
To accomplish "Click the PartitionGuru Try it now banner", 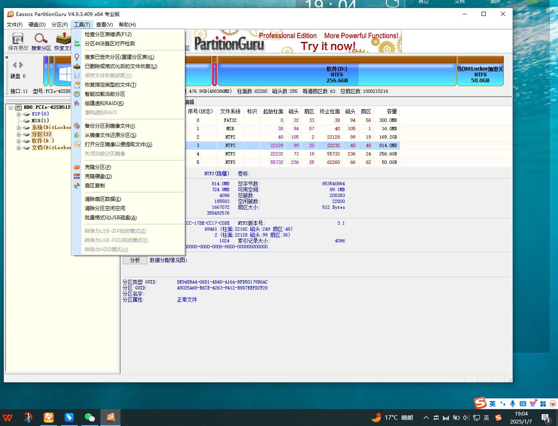I will click(297, 41).
